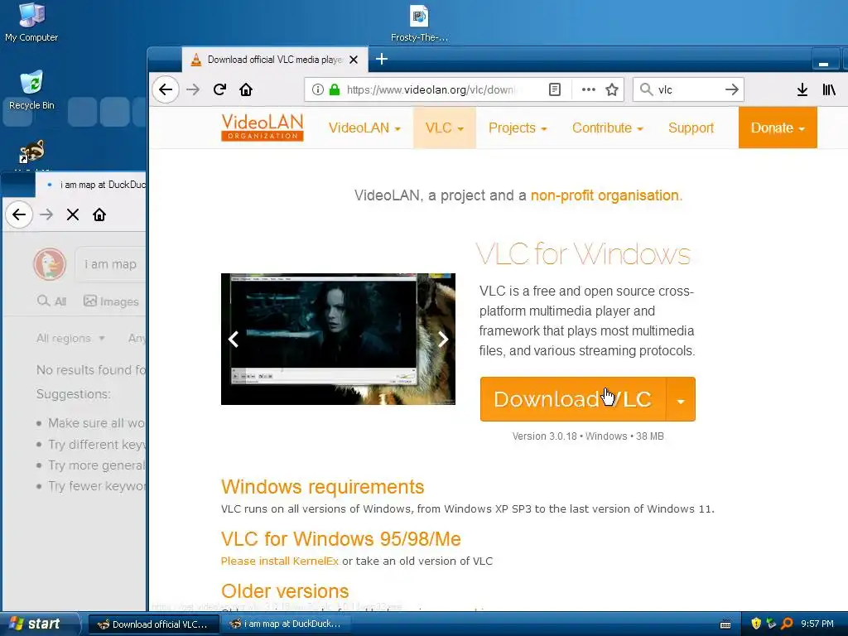Click the vlc search input field

[x=688, y=89]
